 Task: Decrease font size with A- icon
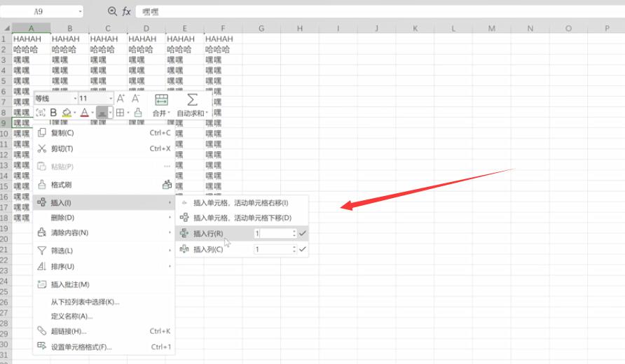136,99
